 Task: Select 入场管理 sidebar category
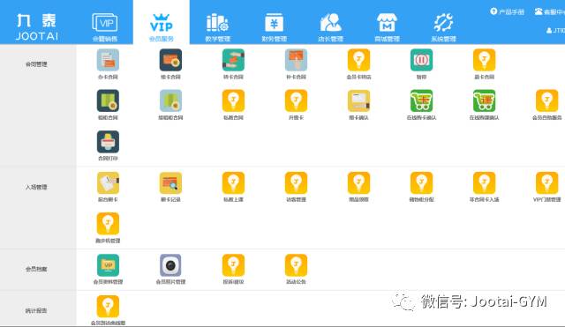(x=36, y=187)
